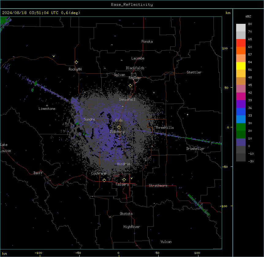Pick the green 20-30 dBZ legend swatch
This screenshot has height=257, width=264.
241,127
